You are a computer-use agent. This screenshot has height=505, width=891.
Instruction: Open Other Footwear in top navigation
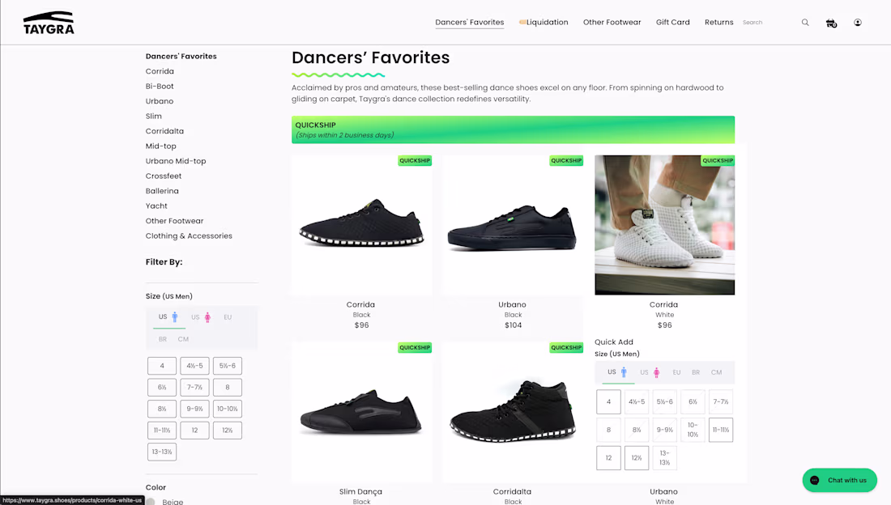[x=612, y=22]
